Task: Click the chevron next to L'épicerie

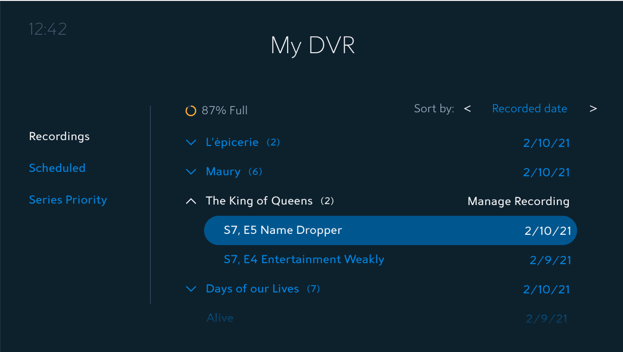Action: pos(191,143)
